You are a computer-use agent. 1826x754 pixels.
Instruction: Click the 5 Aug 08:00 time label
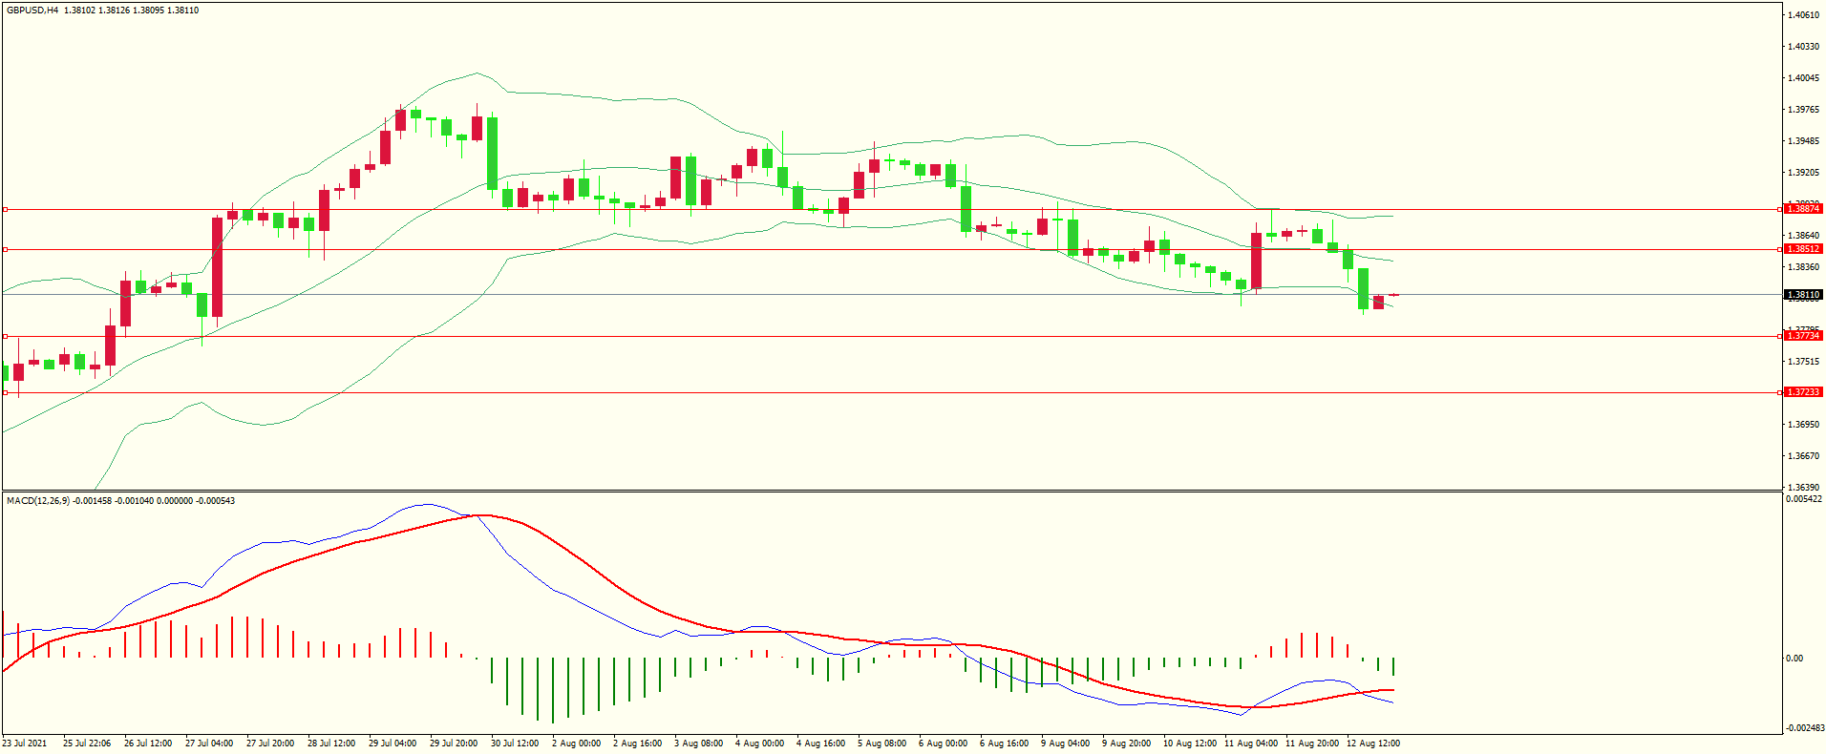tap(881, 744)
